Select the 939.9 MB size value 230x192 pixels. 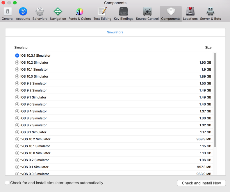pyautogui.click(x=204, y=139)
